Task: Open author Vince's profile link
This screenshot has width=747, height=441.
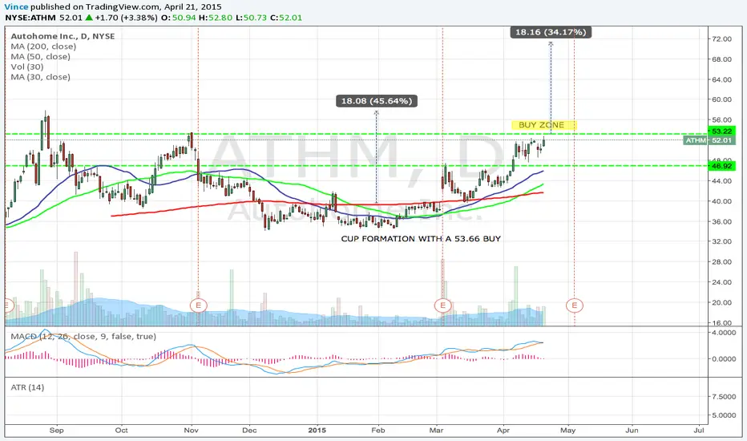Action: pos(17,6)
